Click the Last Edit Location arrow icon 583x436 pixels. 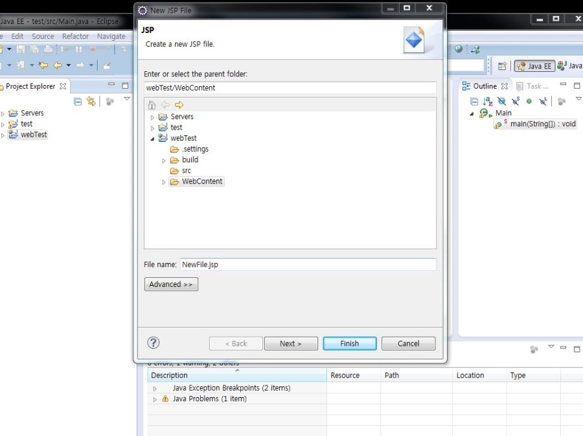click(x=43, y=65)
